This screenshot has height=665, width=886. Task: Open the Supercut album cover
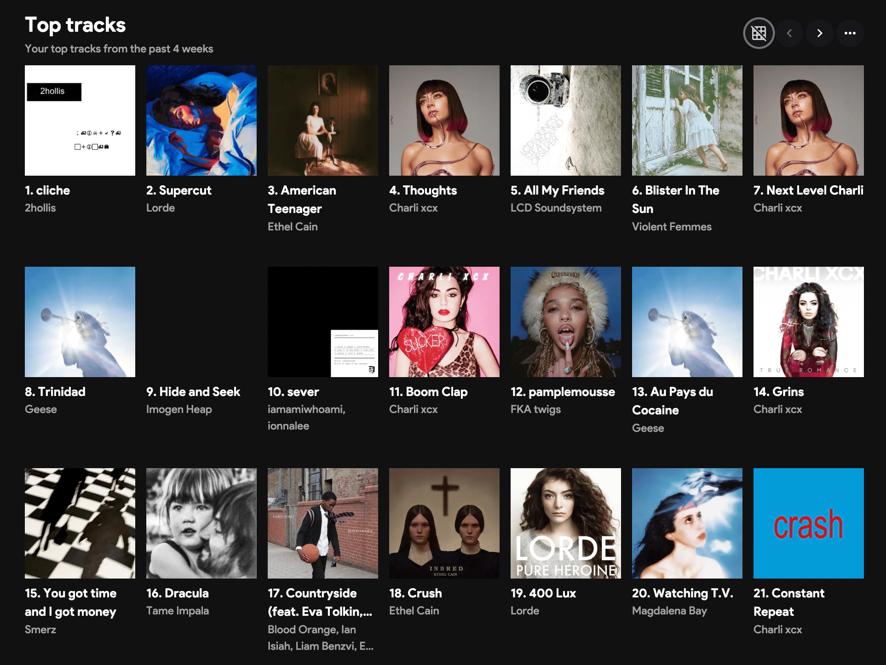tap(201, 120)
